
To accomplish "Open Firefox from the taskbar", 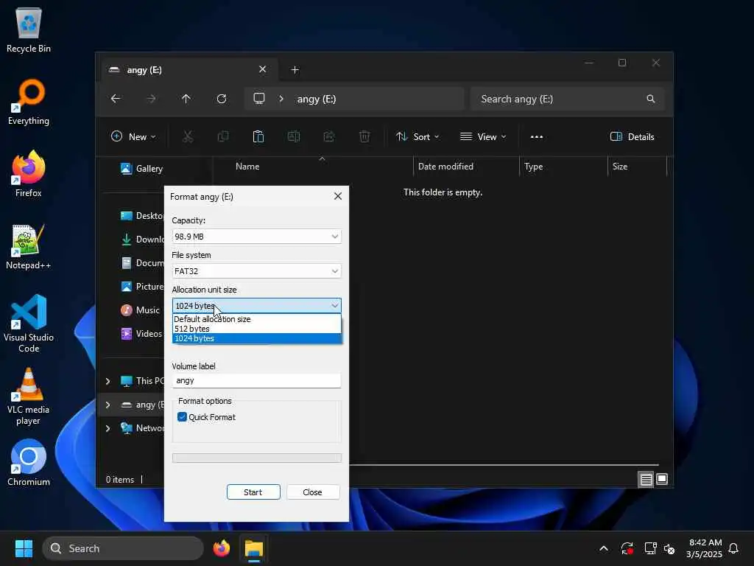I will click(221, 548).
